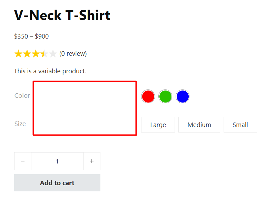Select the red color swatch

click(x=148, y=96)
